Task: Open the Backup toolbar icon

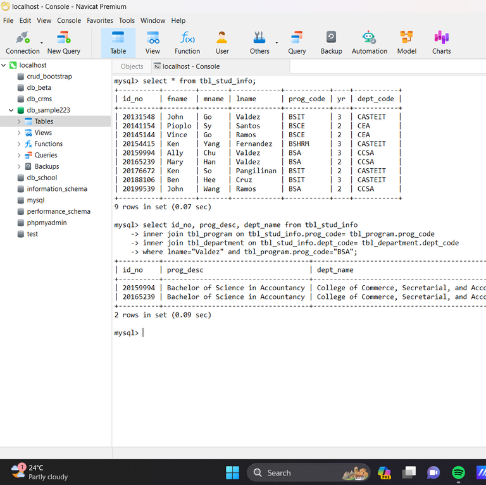Action: pos(331,42)
